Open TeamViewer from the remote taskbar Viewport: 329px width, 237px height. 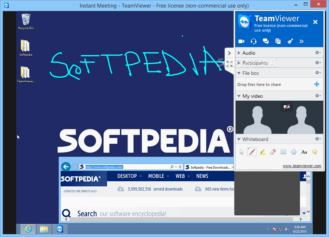click(x=60, y=229)
